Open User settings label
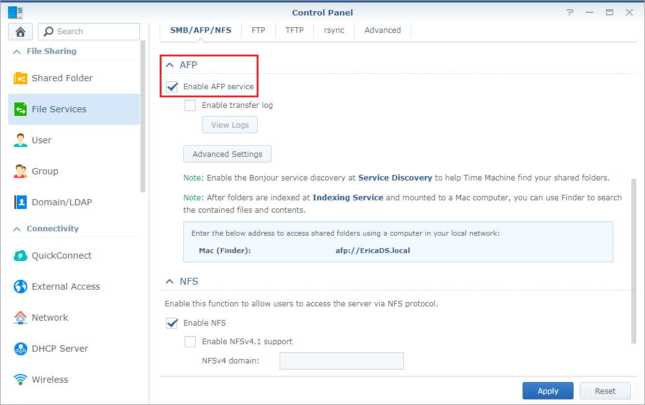 point(42,140)
